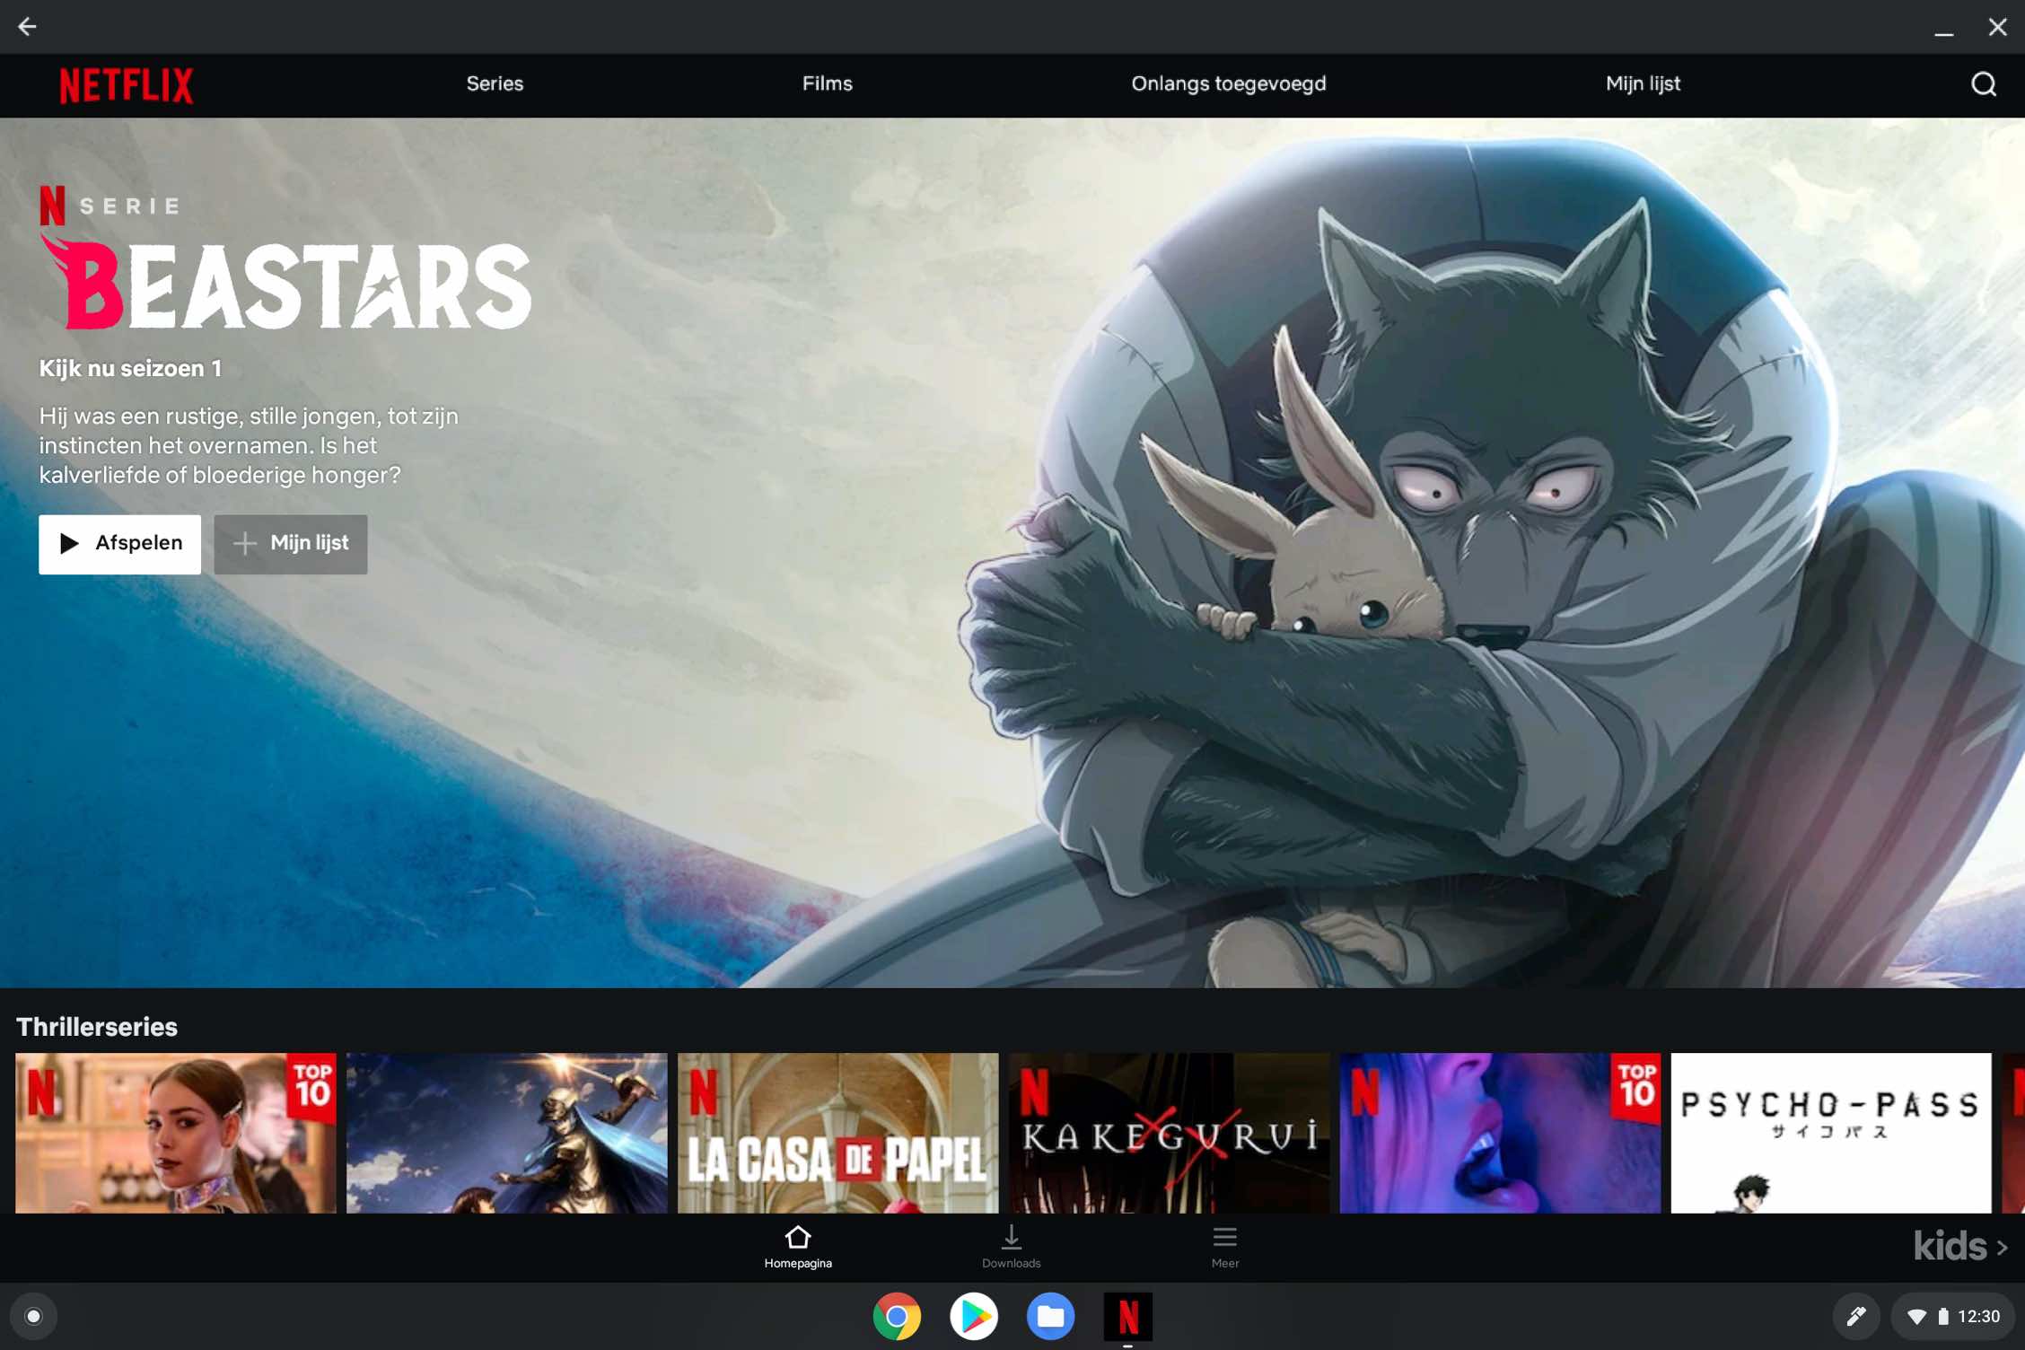
Task: Click the Netflix logo in header
Action: point(127,85)
